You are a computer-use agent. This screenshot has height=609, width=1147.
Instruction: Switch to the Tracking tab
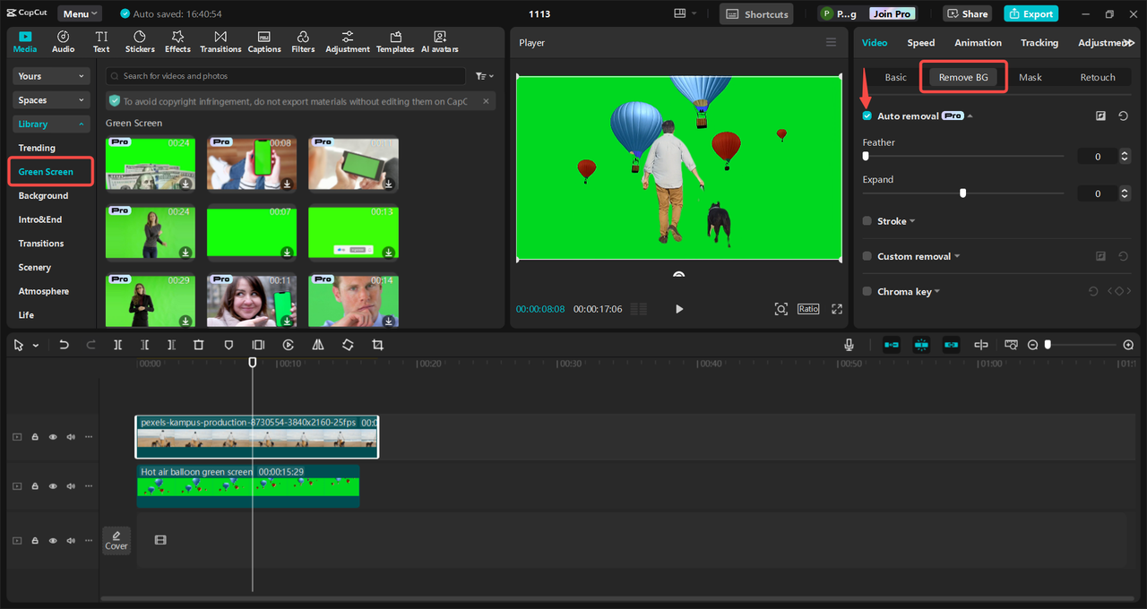(x=1039, y=42)
